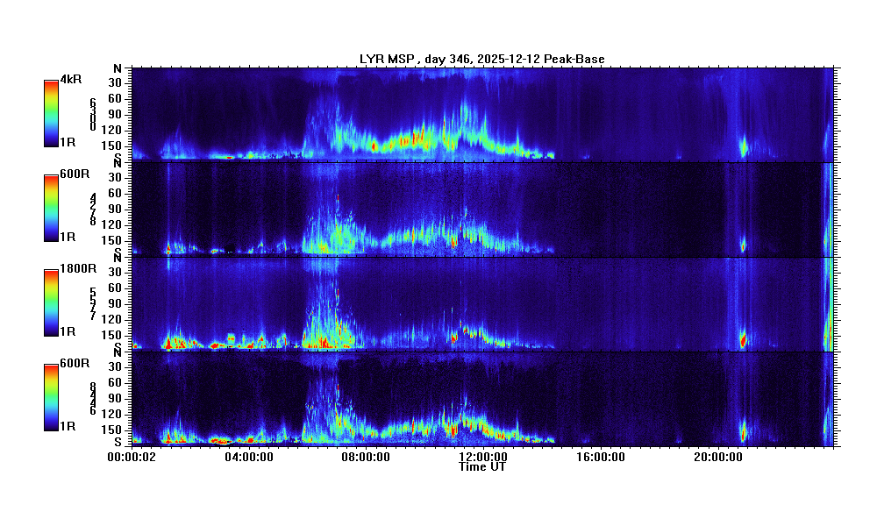
Task: Click the 5577 wavelength label beside third panel
Action: (93, 304)
